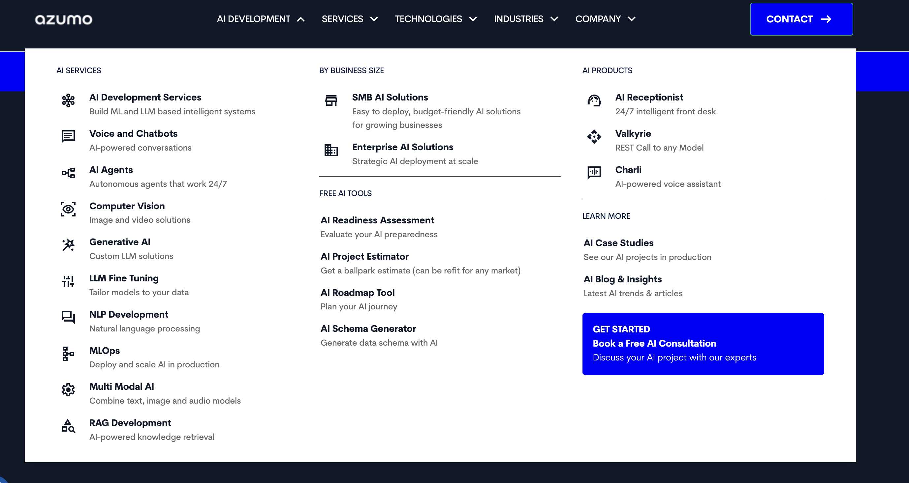909x483 pixels.
Task: Open the Services nav menu label
Action: point(342,19)
